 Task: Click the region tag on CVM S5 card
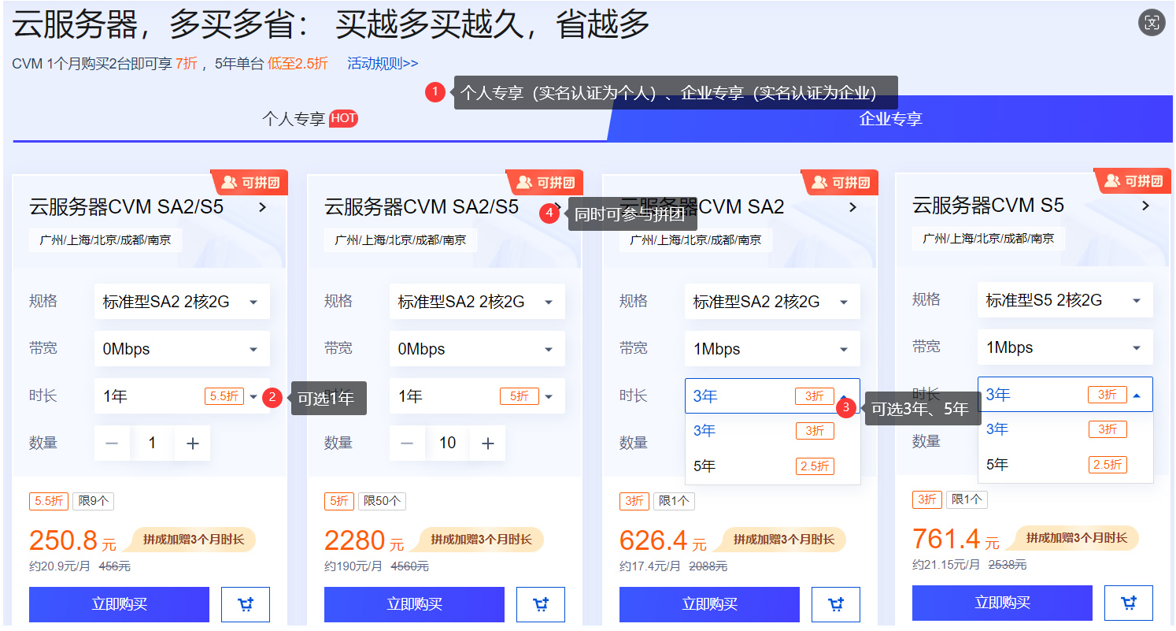click(x=989, y=238)
